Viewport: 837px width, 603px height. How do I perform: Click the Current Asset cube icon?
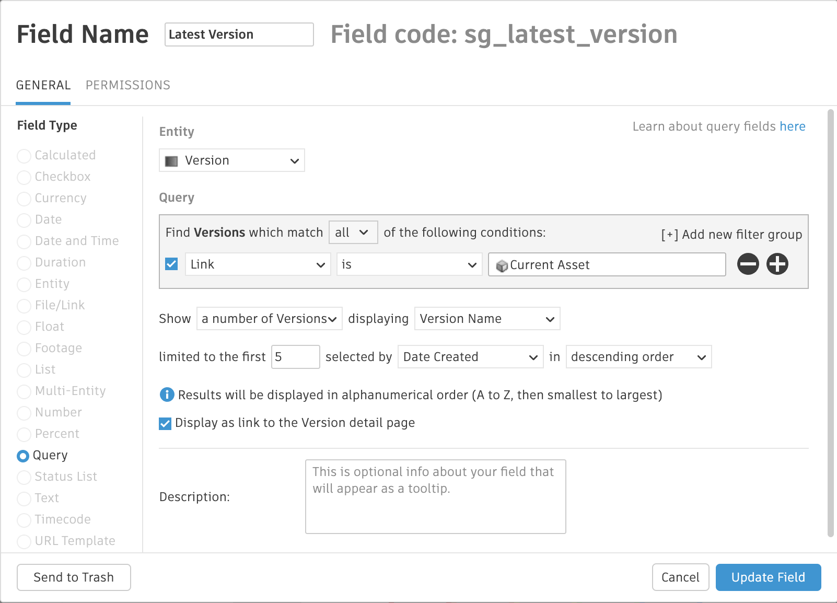502,265
